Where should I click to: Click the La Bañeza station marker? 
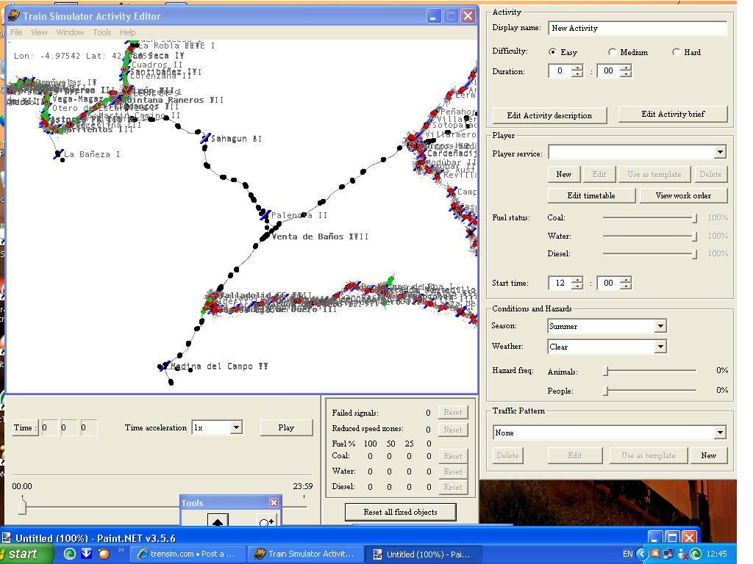(x=59, y=154)
